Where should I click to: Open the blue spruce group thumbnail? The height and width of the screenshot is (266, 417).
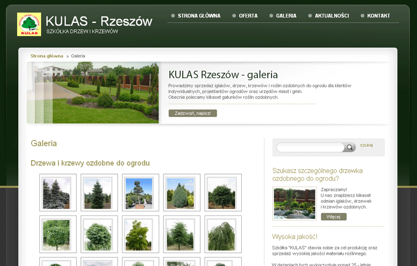[58, 193]
